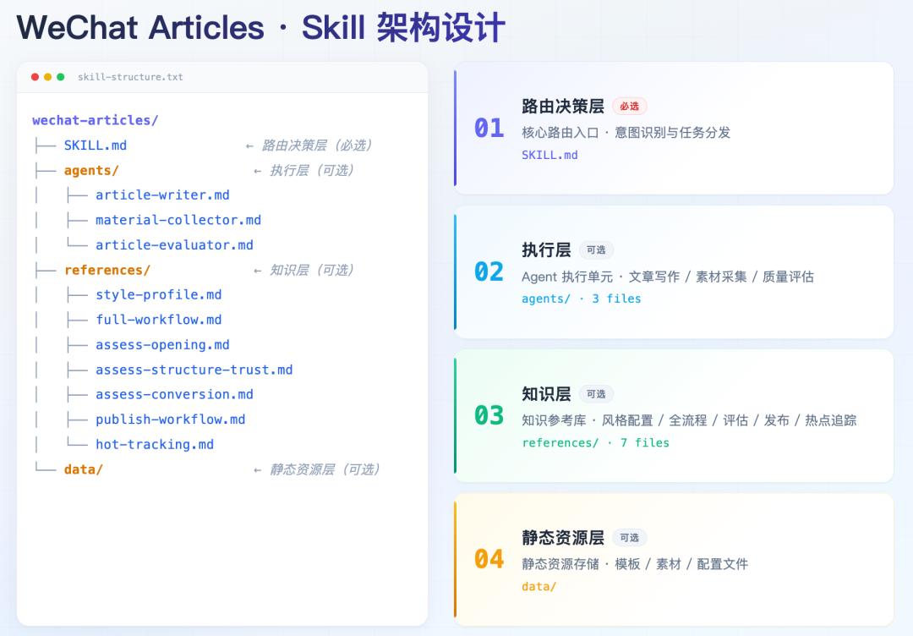The height and width of the screenshot is (636, 913).
Task: Click the 可选 badge next to 静态资源层
Action: (630, 538)
